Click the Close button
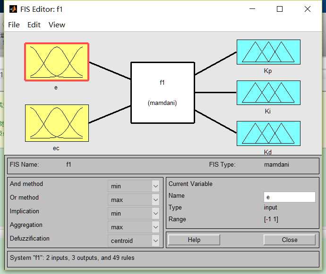The image size is (326, 274). [x=290, y=240]
